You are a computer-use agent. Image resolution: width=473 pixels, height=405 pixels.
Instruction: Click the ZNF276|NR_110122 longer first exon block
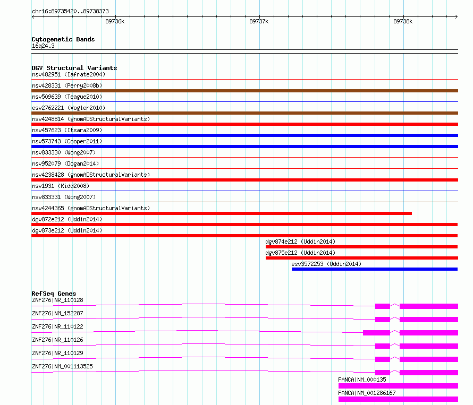[x=376, y=333]
